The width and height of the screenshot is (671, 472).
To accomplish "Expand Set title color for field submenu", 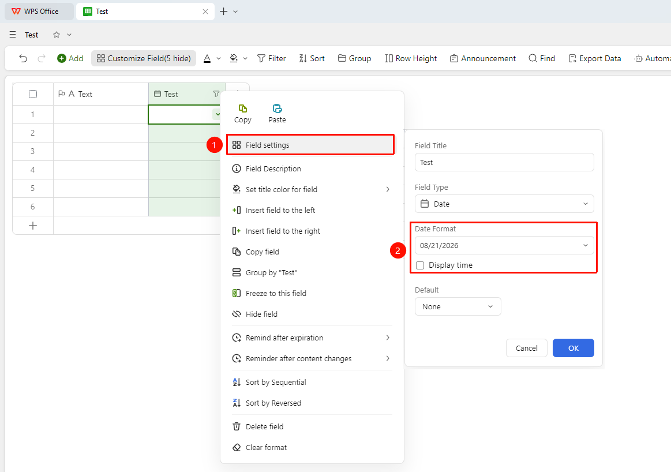I will [x=312, y=189].
